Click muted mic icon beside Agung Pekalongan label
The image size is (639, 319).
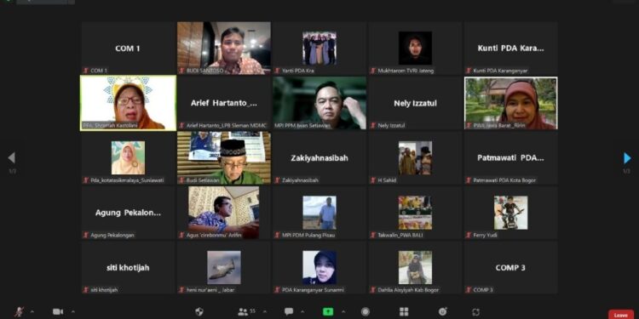(85, 235)
